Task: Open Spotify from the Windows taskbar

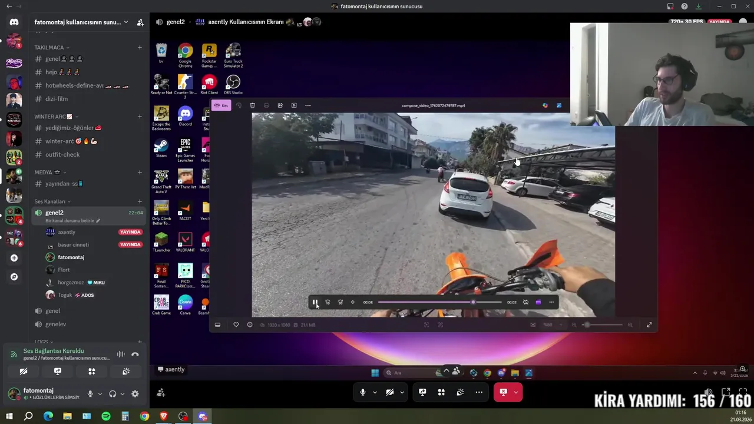Action: click(x=106, y=416)
